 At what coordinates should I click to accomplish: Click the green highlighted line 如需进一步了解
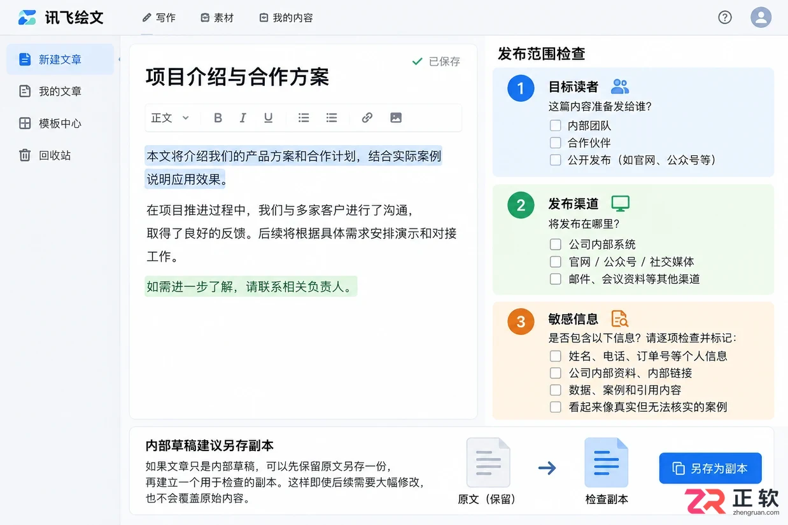(x=251, y=286)
